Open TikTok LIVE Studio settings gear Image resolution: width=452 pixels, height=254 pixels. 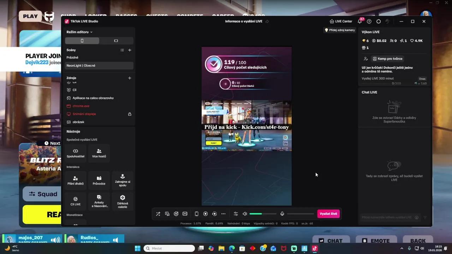coord(379,22)
